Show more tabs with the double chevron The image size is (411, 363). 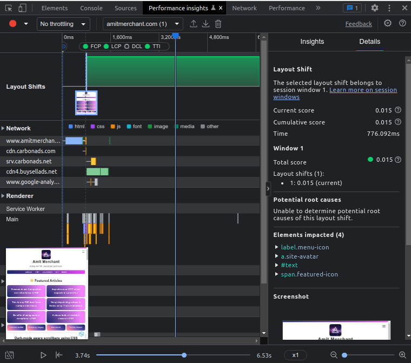click(x=318, y=8)
